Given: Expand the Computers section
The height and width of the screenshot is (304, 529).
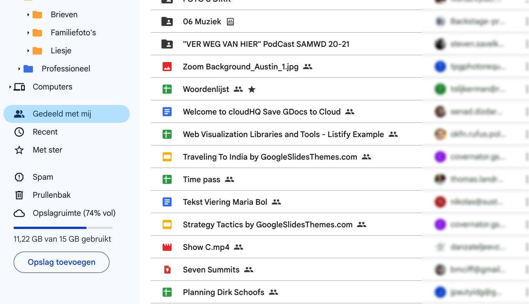Looking at the screenshot, I should pyautogui.click(x=10, y=87).
